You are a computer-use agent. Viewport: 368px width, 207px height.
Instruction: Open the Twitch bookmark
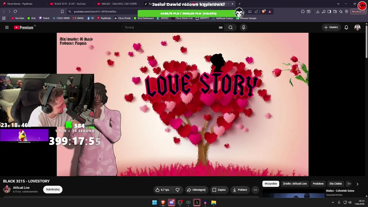pyautogui.click(x=44, y=18)
